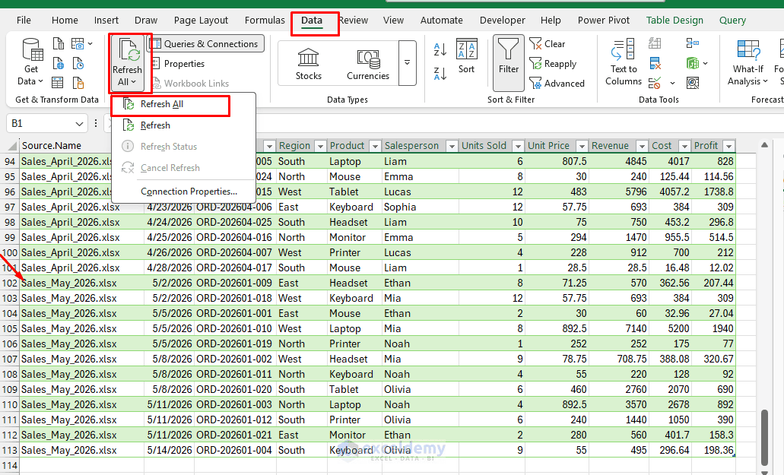784x475 pixels.
Task: Open the Data Validation dropdown arrow
Action: 672,83
